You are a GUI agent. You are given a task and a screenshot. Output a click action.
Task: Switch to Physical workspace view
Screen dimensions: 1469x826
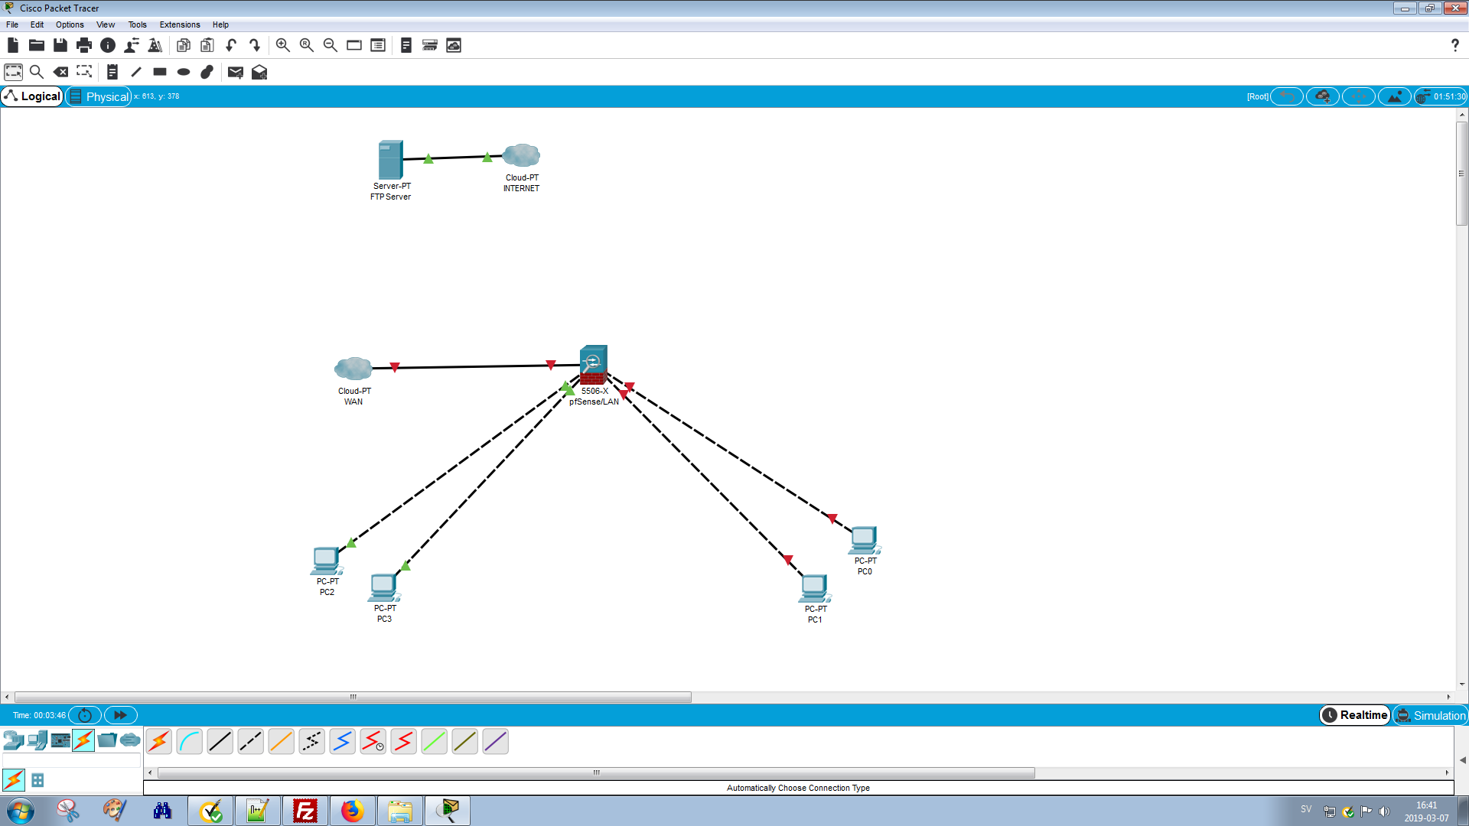(99, 96)
